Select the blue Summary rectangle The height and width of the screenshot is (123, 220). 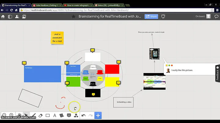tap(42, 74)
